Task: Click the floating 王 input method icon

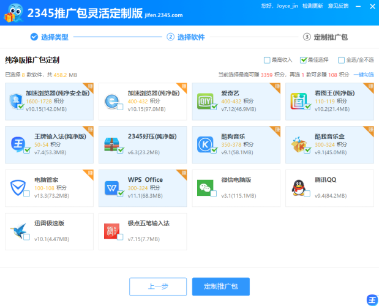Action: click(372, 300)
